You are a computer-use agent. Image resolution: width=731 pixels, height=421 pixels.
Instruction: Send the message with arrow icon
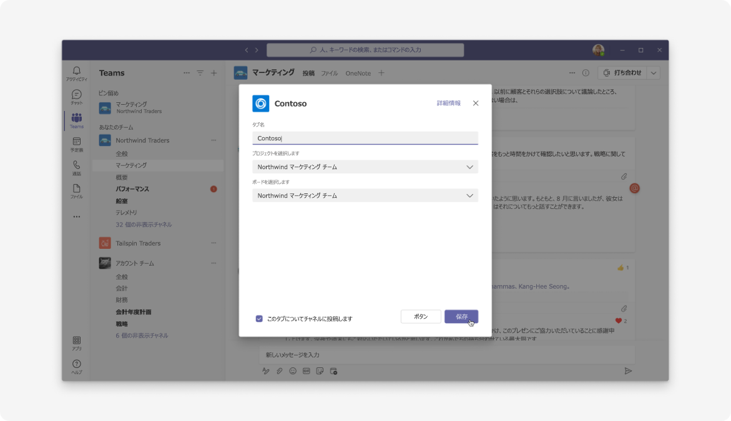629,371
